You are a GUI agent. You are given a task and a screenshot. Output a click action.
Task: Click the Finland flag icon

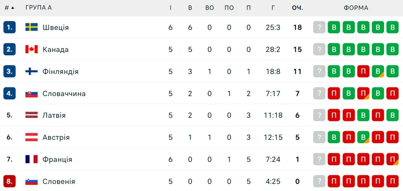(31, 71)
